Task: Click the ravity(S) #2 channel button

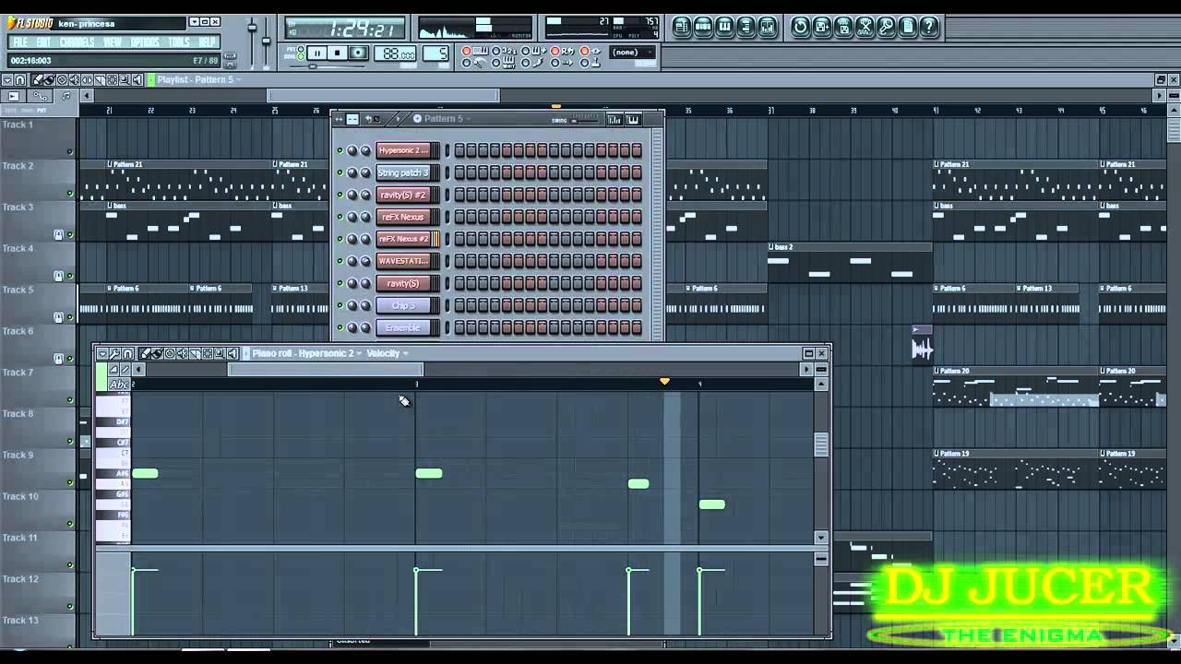Action: click(402, 195)
